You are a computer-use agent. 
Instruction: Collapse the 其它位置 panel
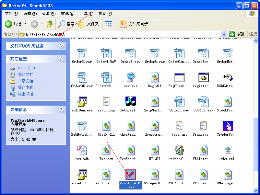(x=61, y=59)
